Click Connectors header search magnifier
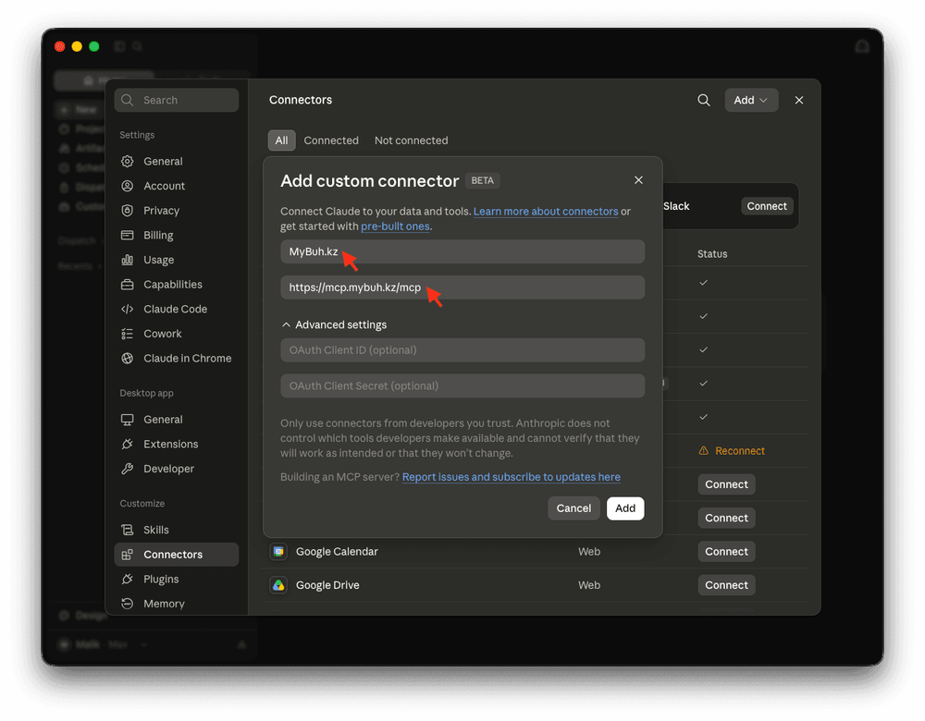This screenshot has height=721, width=925. tap(703, 100)
